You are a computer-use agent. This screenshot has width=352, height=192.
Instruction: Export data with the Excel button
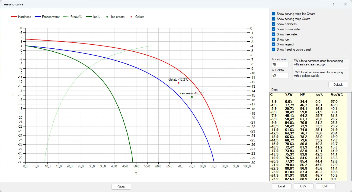[x=281, y=186]
